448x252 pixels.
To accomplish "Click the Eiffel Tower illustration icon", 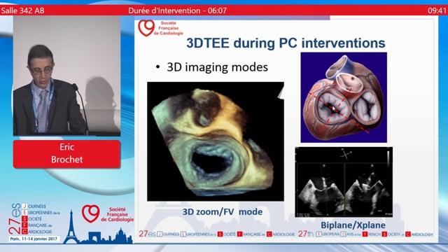I will [71, 227].
